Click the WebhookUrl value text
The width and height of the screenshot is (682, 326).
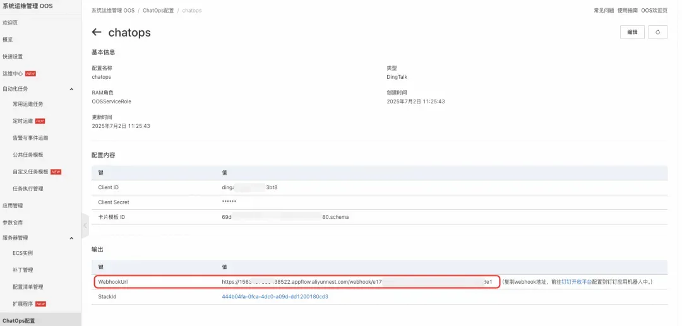point(357,282)
